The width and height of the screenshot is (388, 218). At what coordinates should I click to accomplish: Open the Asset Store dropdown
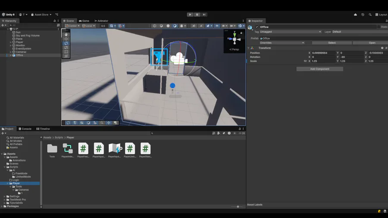pyautogui.click(x=41, y=15)
